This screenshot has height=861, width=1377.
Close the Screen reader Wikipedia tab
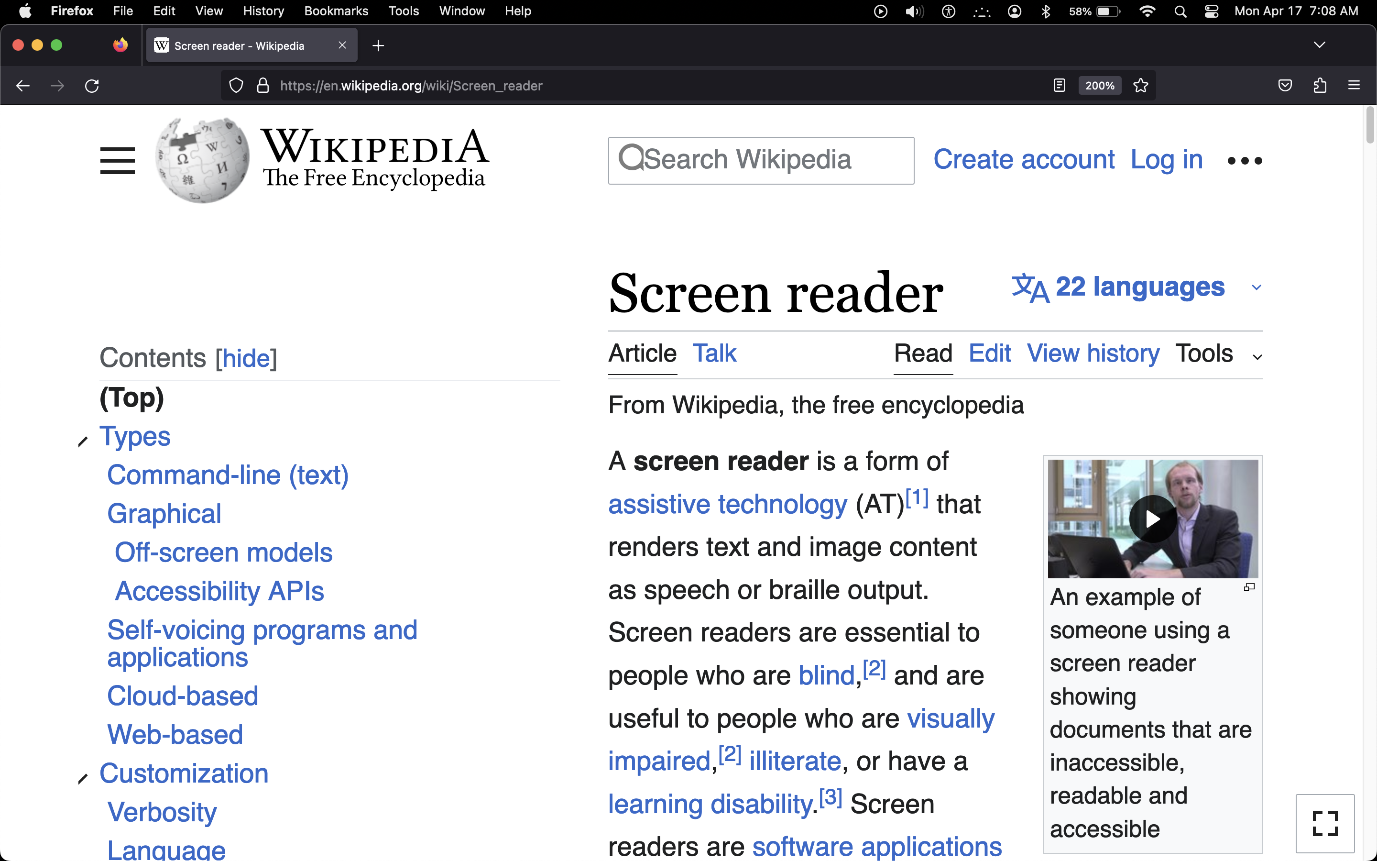click(342, 45)
